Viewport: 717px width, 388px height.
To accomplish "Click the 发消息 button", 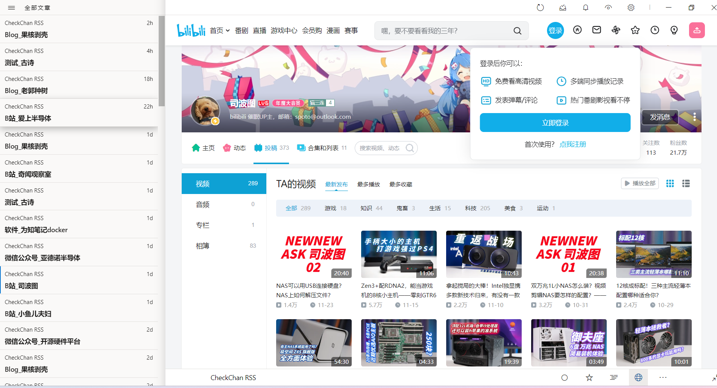I will pyautogui.click(x=660, y=117).
